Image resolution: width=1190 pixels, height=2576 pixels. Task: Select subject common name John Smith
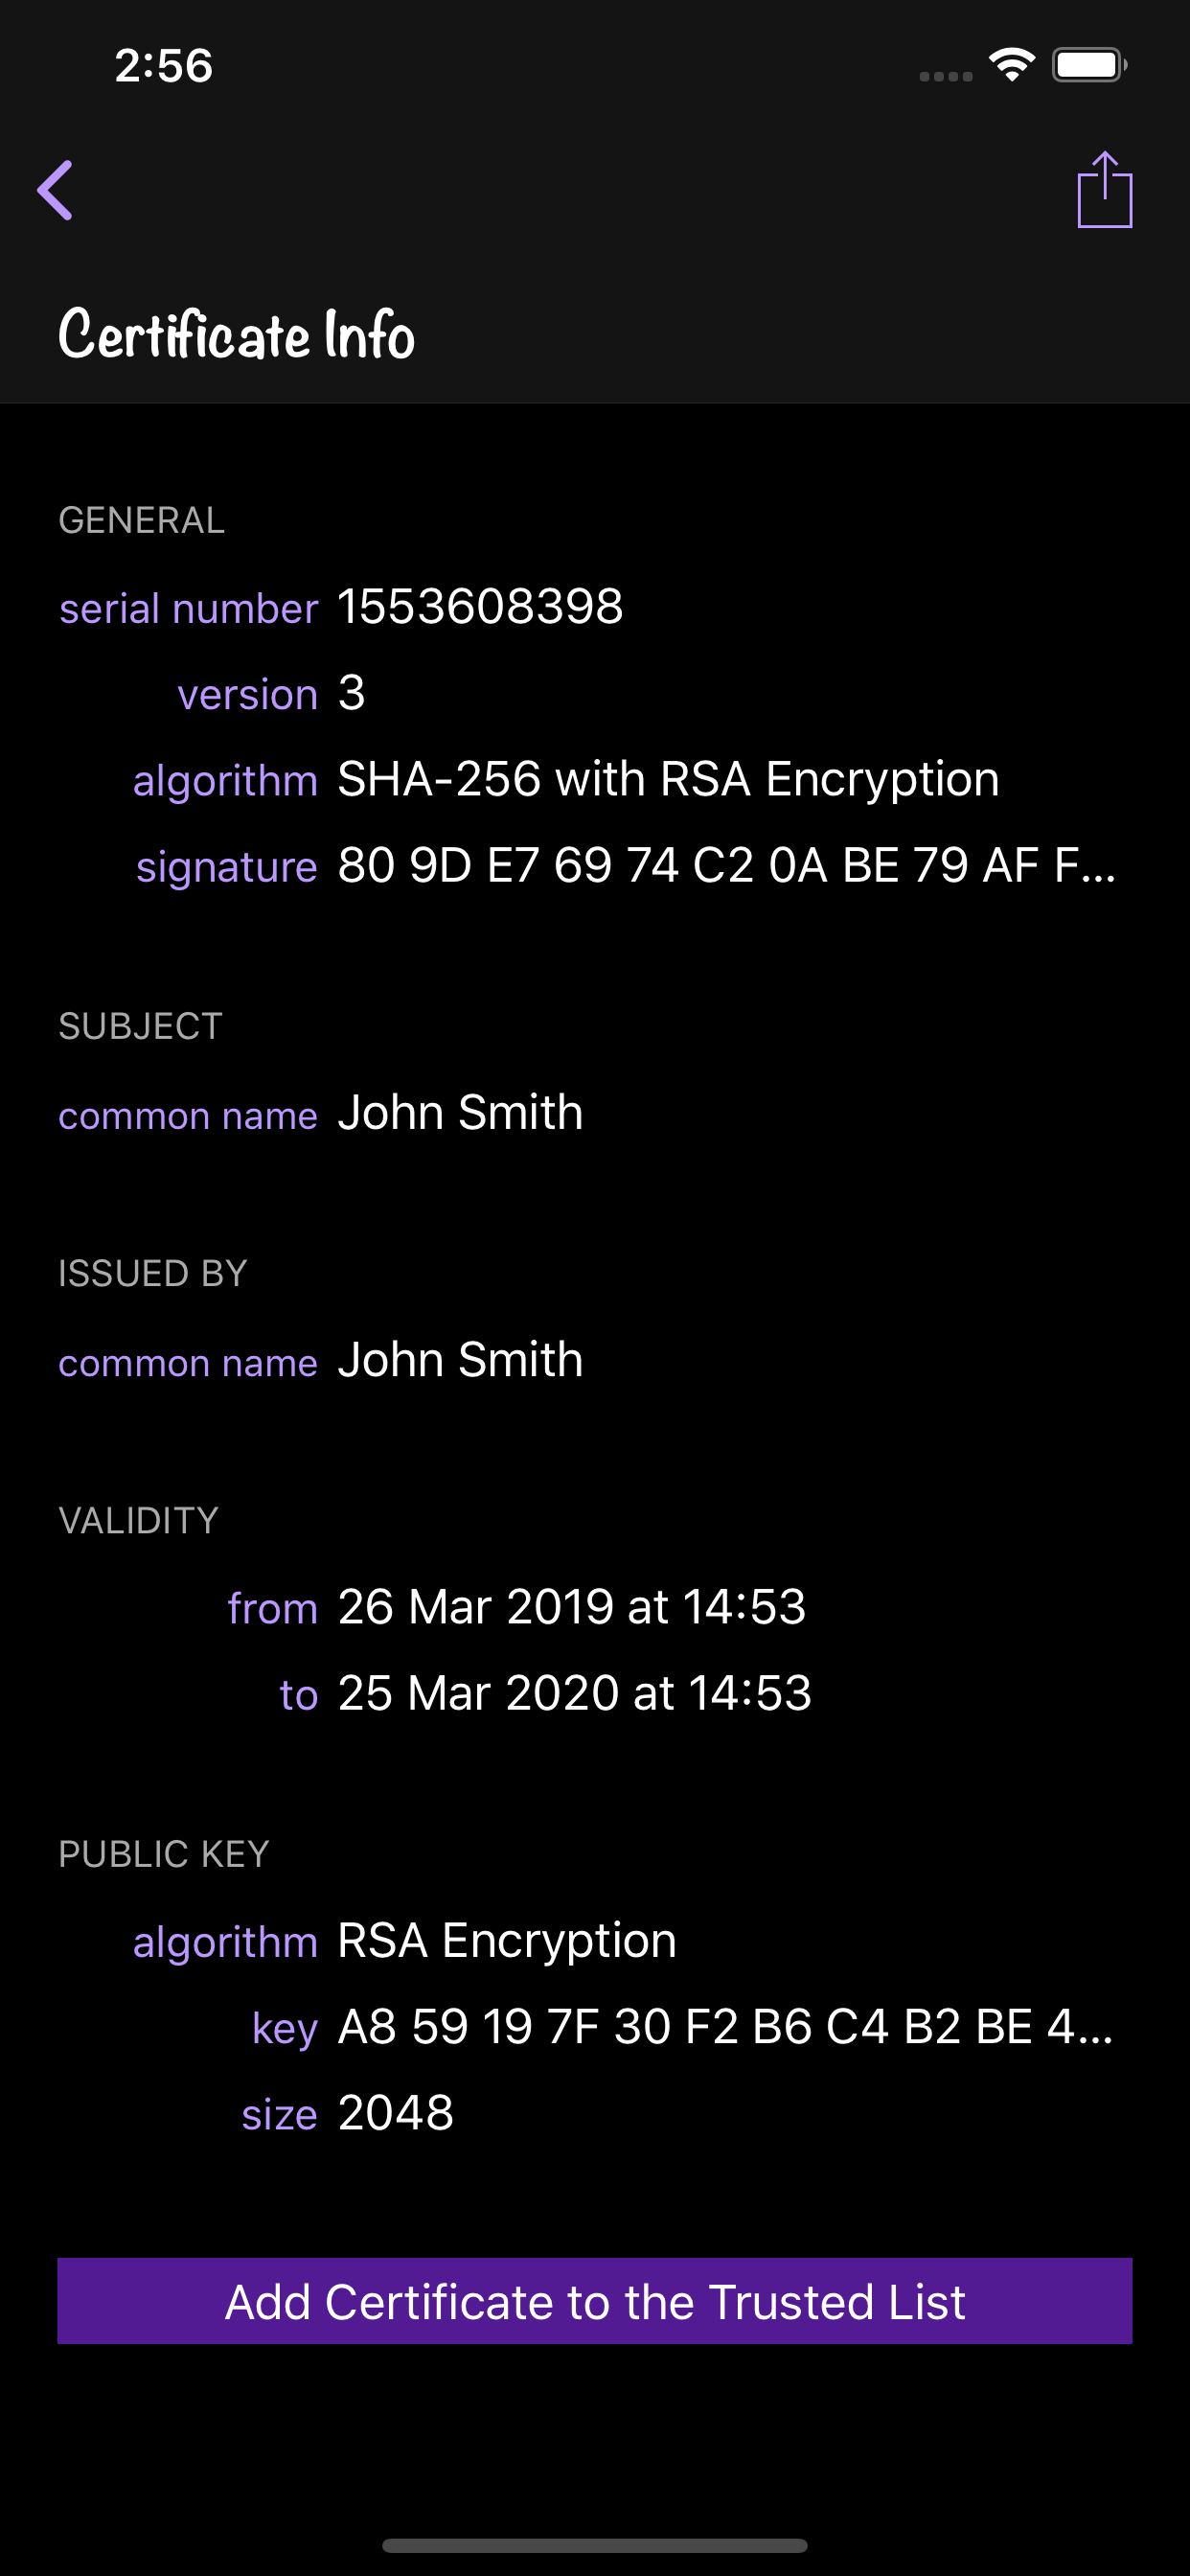point(460,1112)
